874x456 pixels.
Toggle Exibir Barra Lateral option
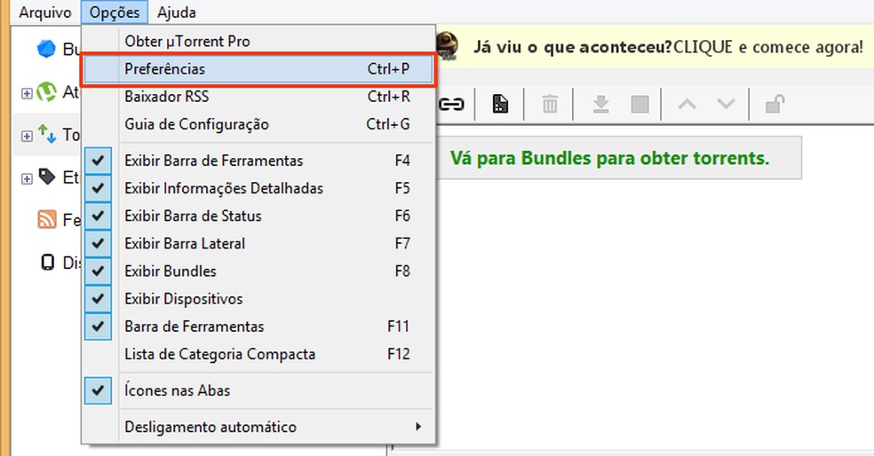(x=258, y=244)
